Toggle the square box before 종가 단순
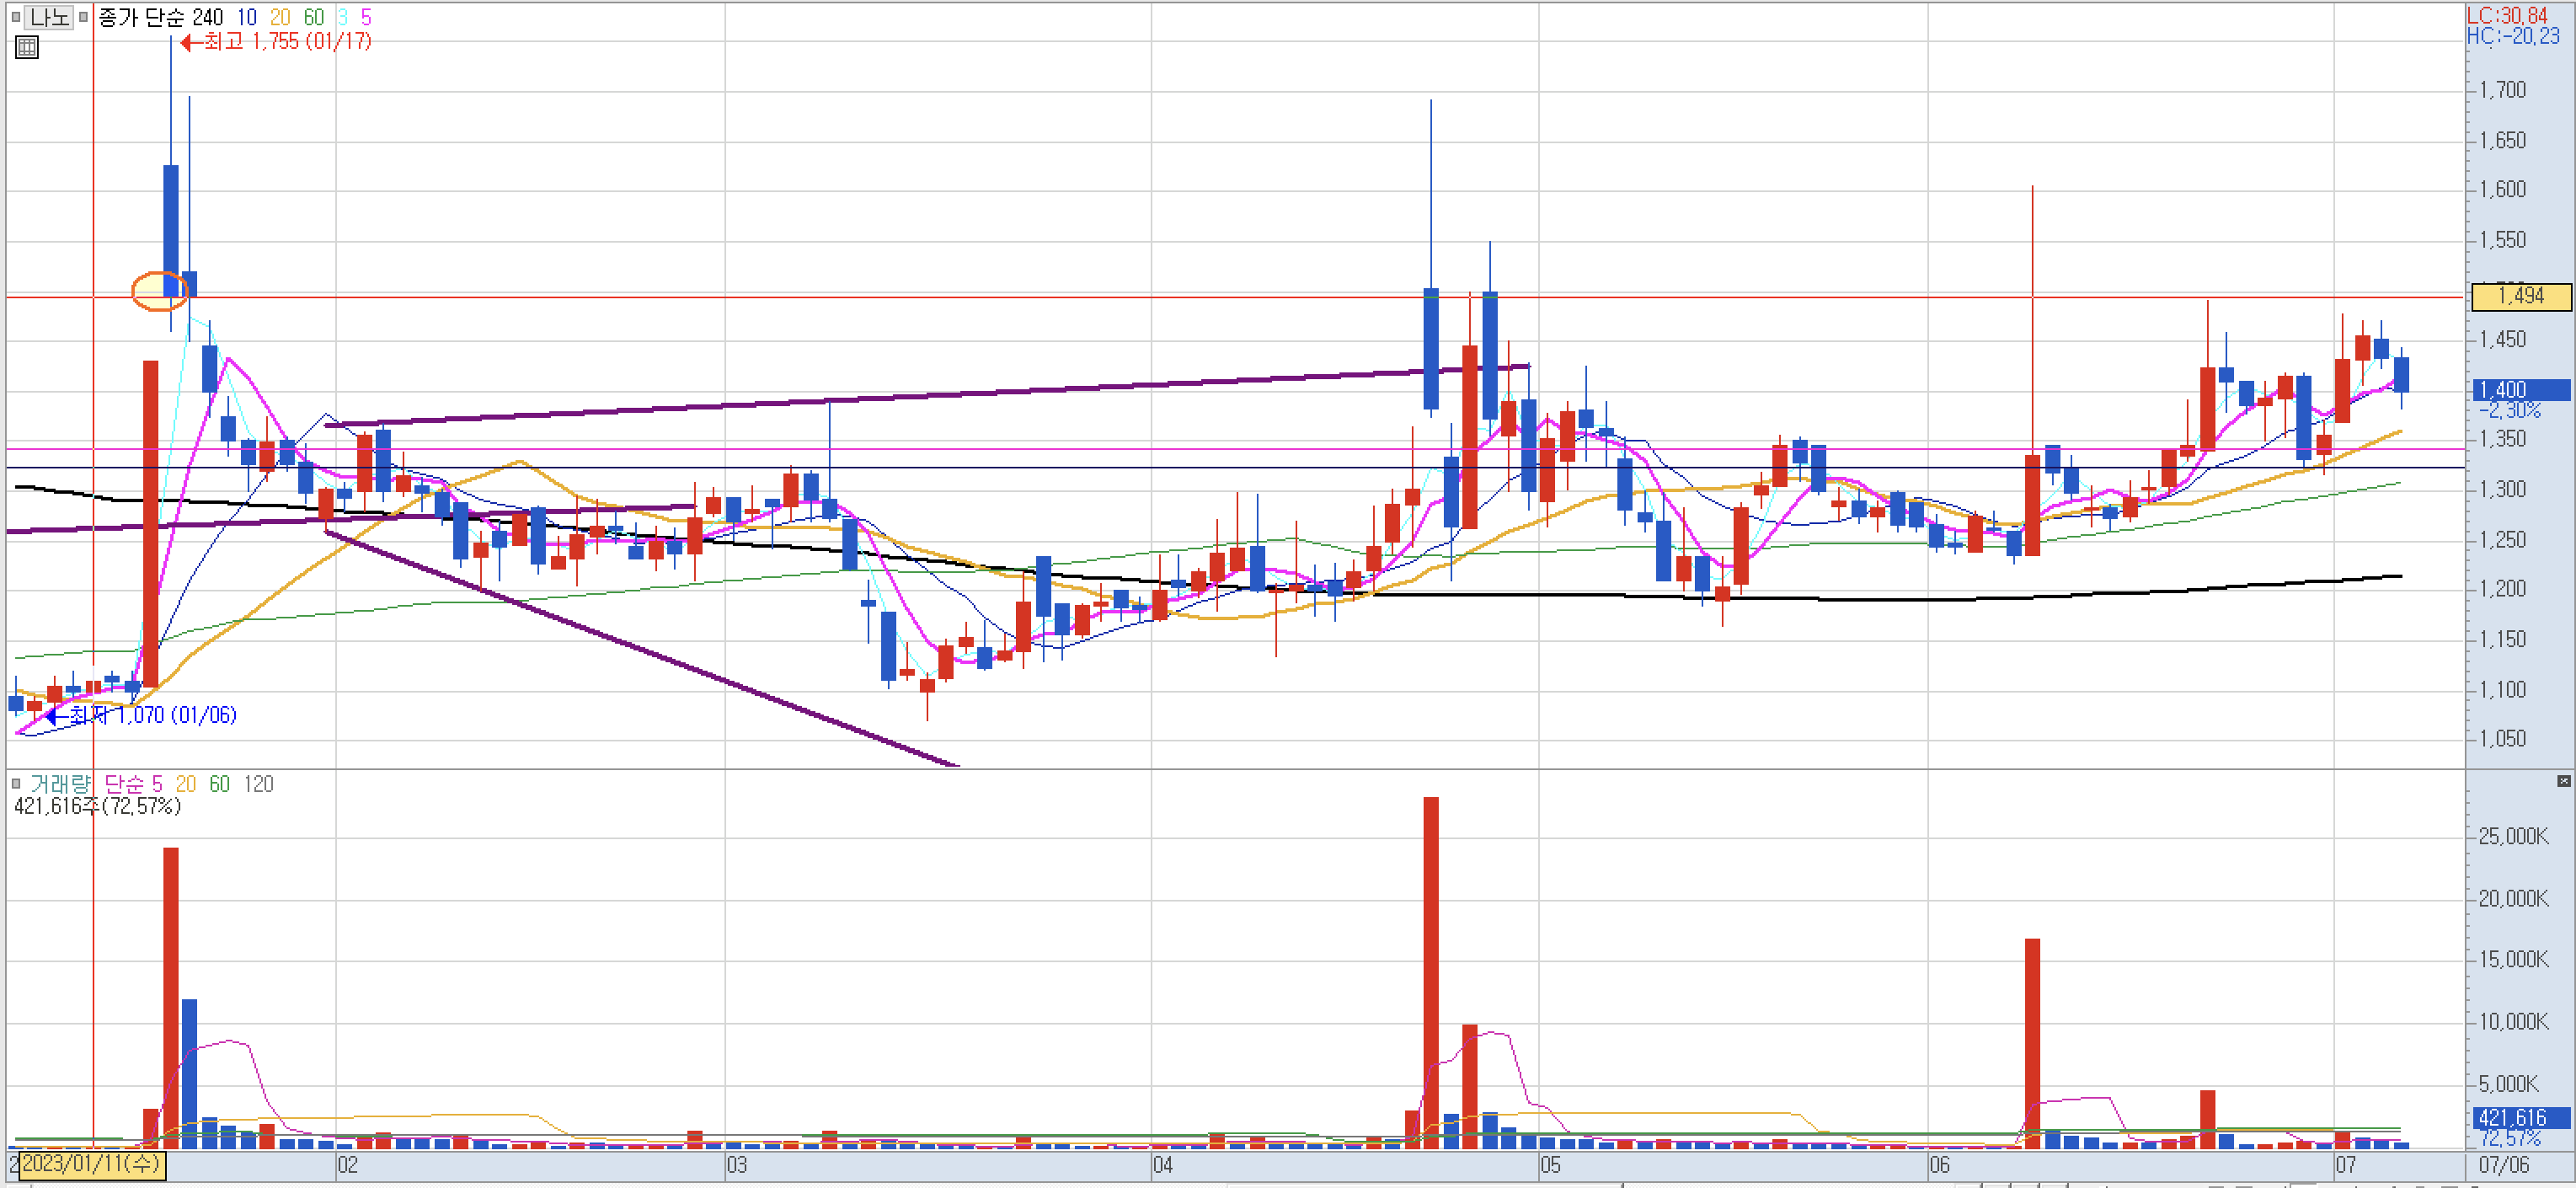 pos(85,17)
